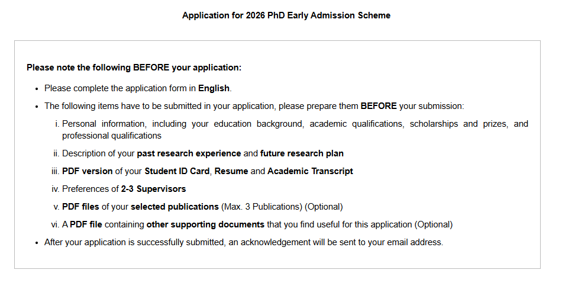Click the bold "PDF version" text
The height and width of the screenshot is (289, 562).
click(88, 171)
